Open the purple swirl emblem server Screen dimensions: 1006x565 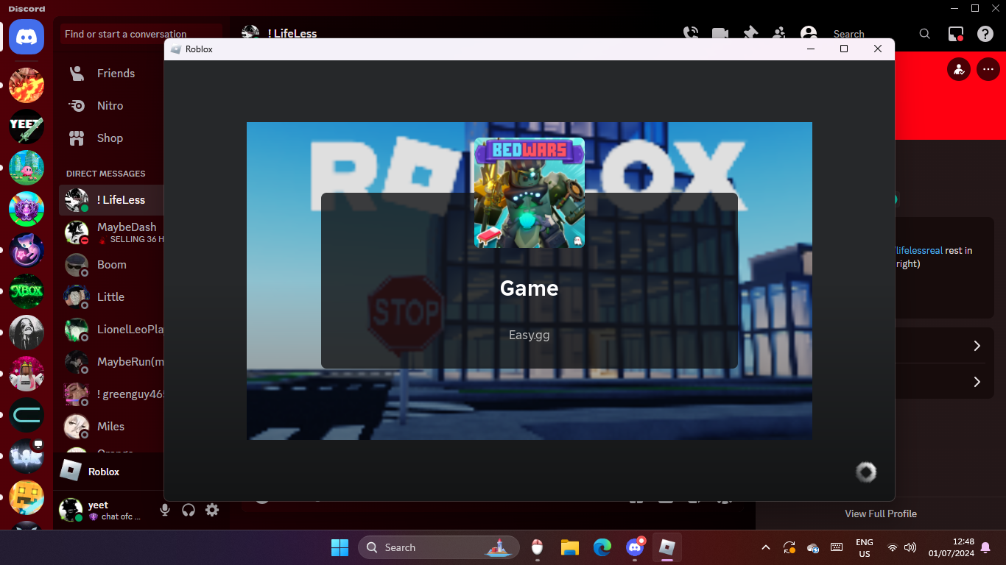[27, 209]
